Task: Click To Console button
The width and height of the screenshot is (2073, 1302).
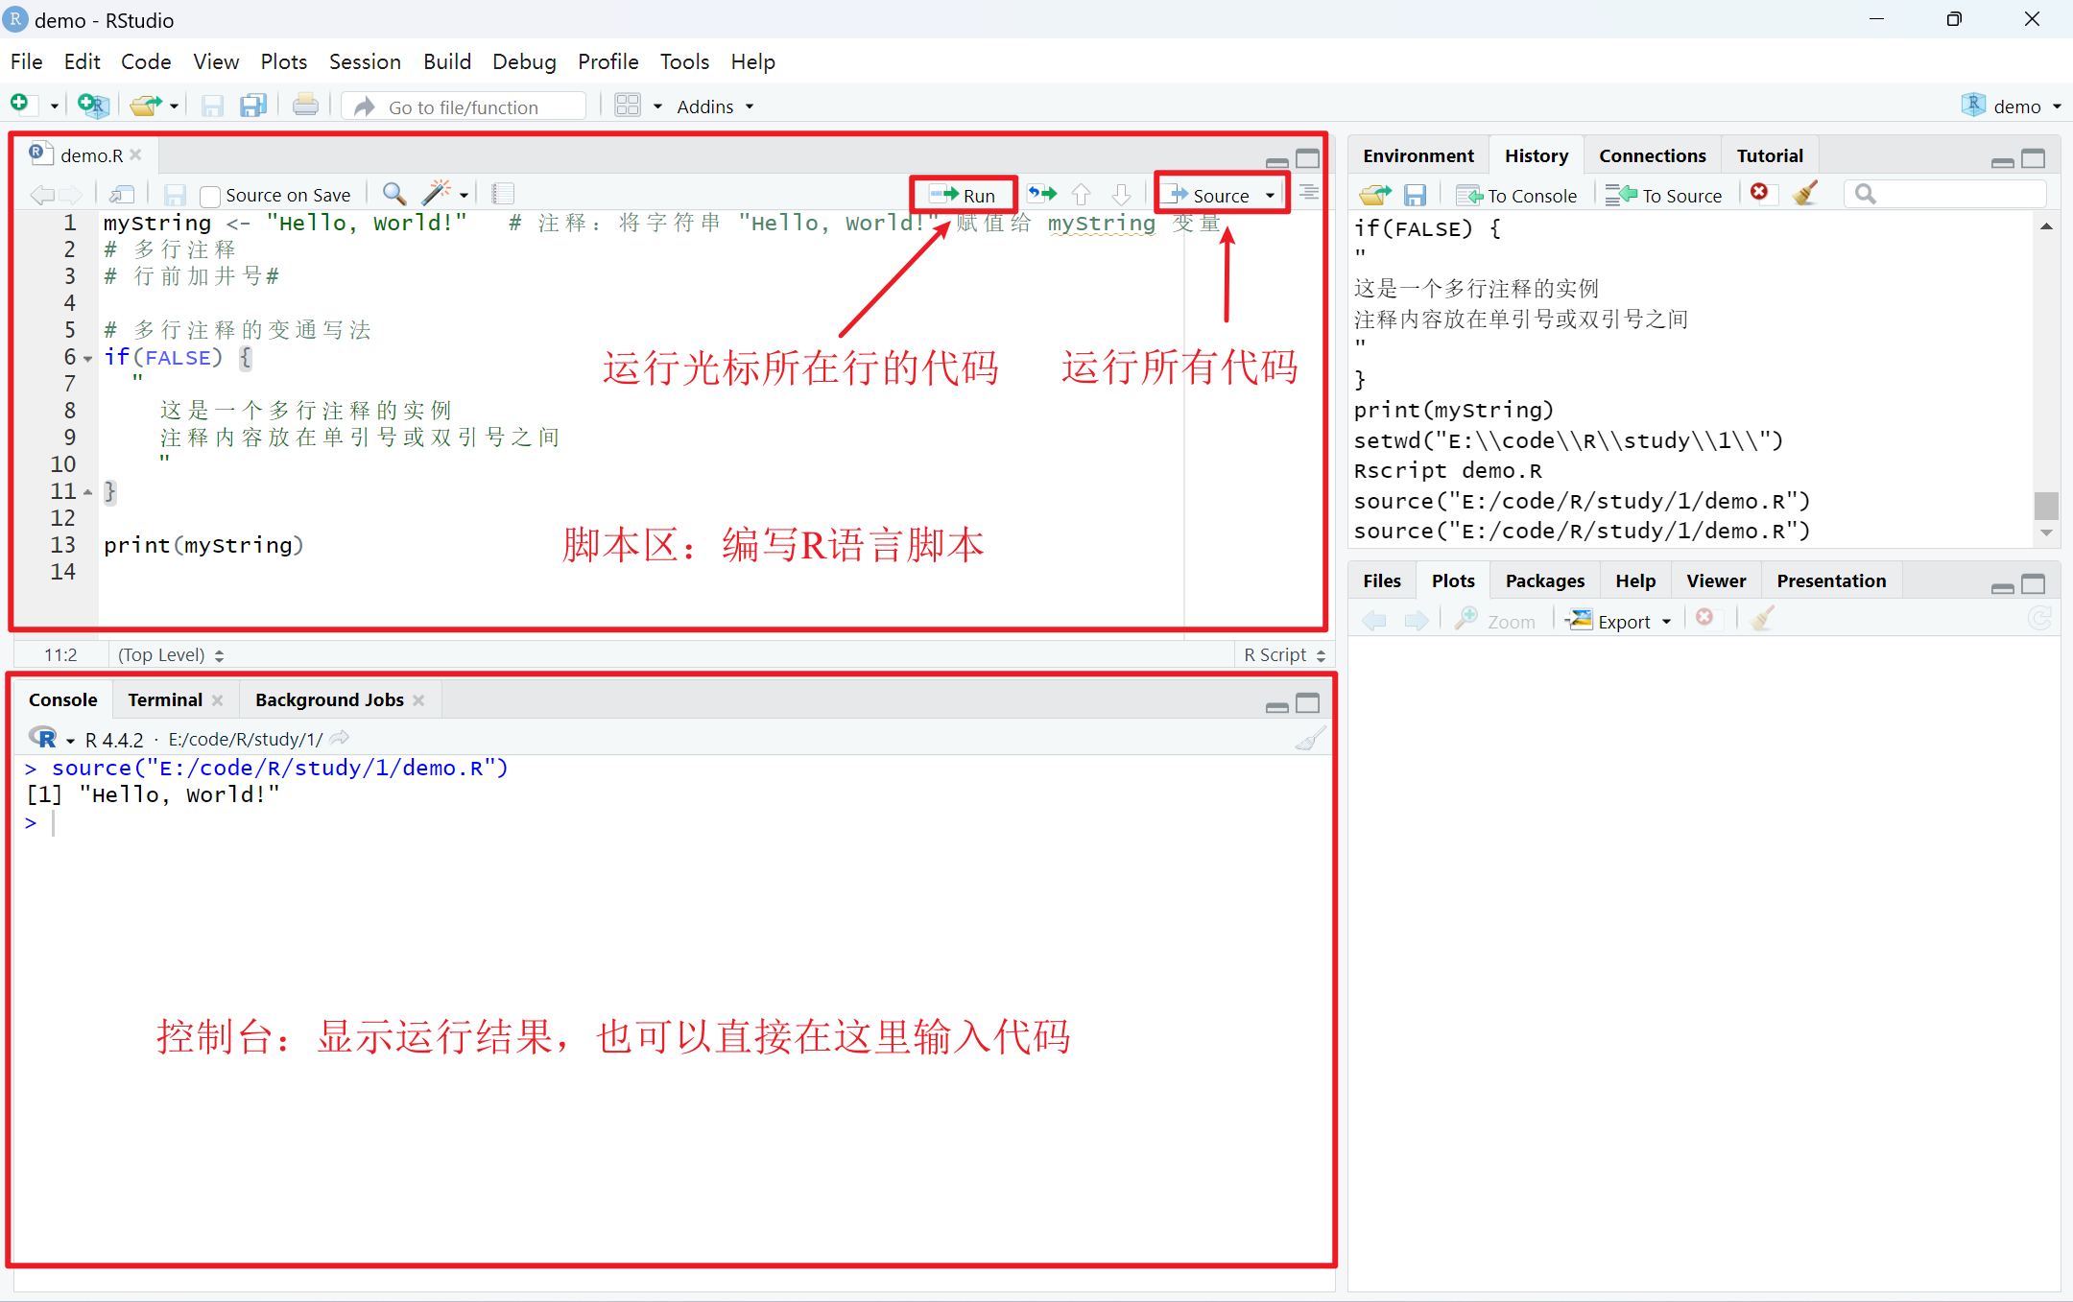Action: (1516, 195)
